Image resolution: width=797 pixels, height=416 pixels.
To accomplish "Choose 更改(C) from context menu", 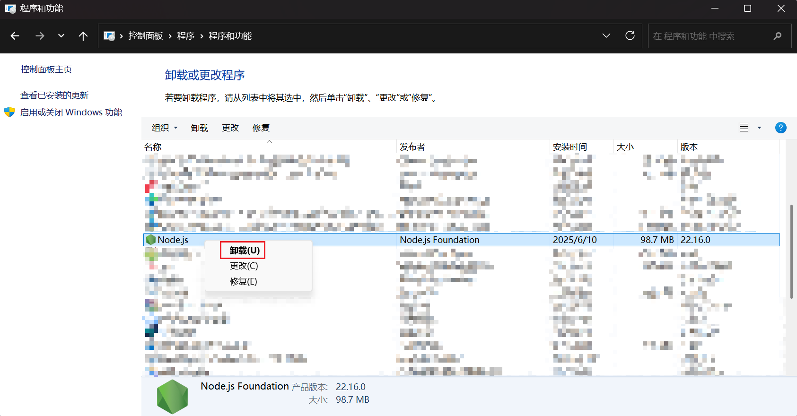I will coord(244,266).
